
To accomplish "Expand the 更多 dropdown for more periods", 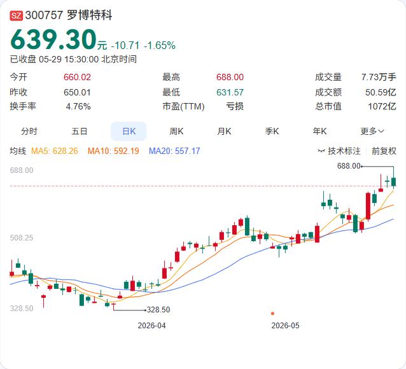I will [372, 131].
